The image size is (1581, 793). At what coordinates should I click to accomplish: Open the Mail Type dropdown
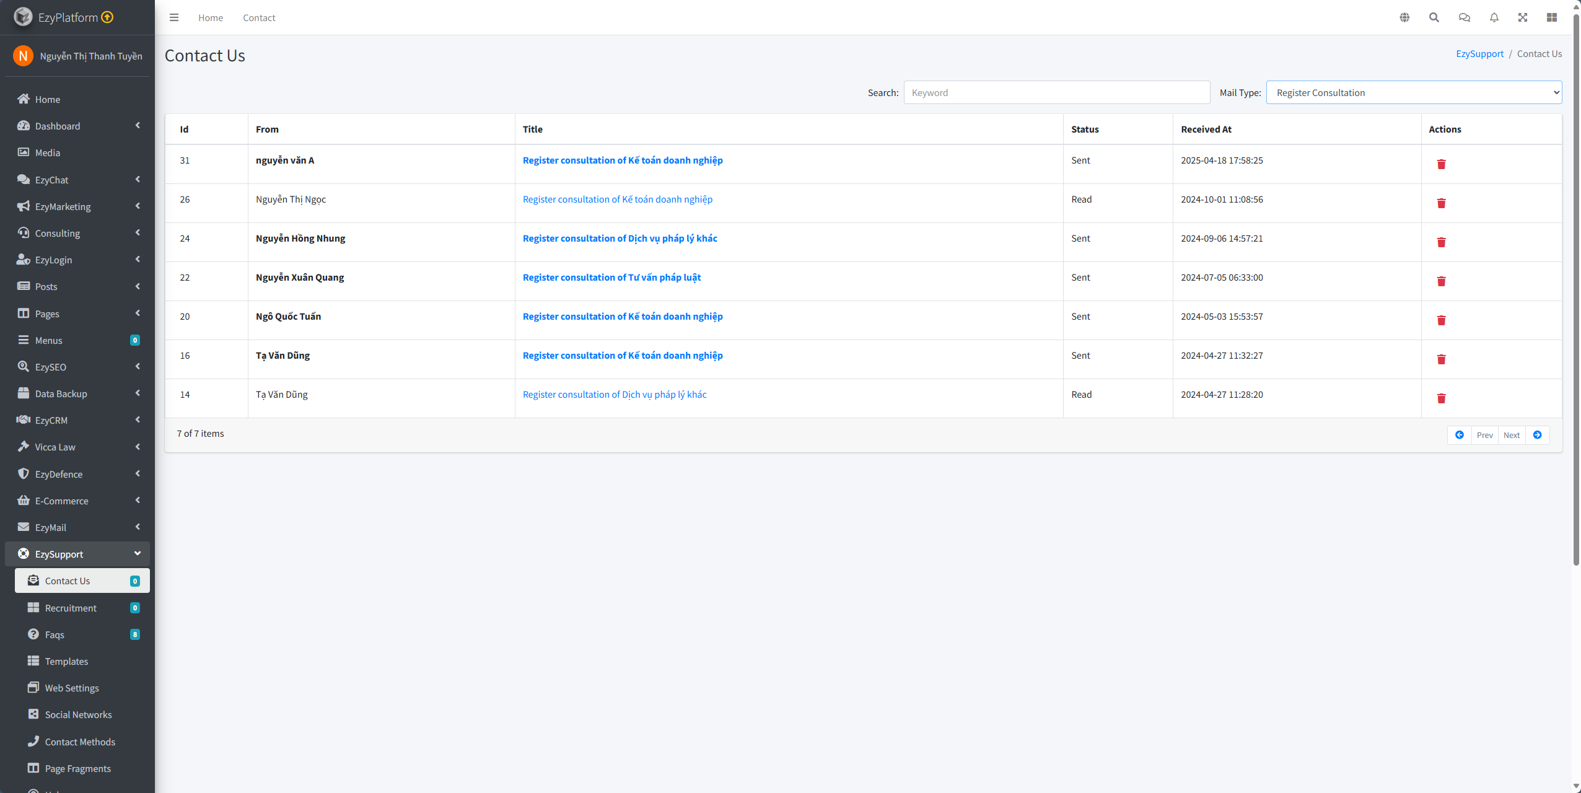[x=1414, y=92]
